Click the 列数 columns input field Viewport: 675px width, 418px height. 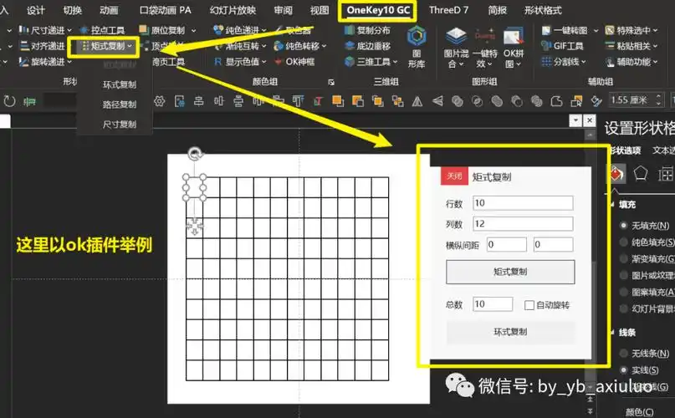pyautogui.click(x=523, y=224)
